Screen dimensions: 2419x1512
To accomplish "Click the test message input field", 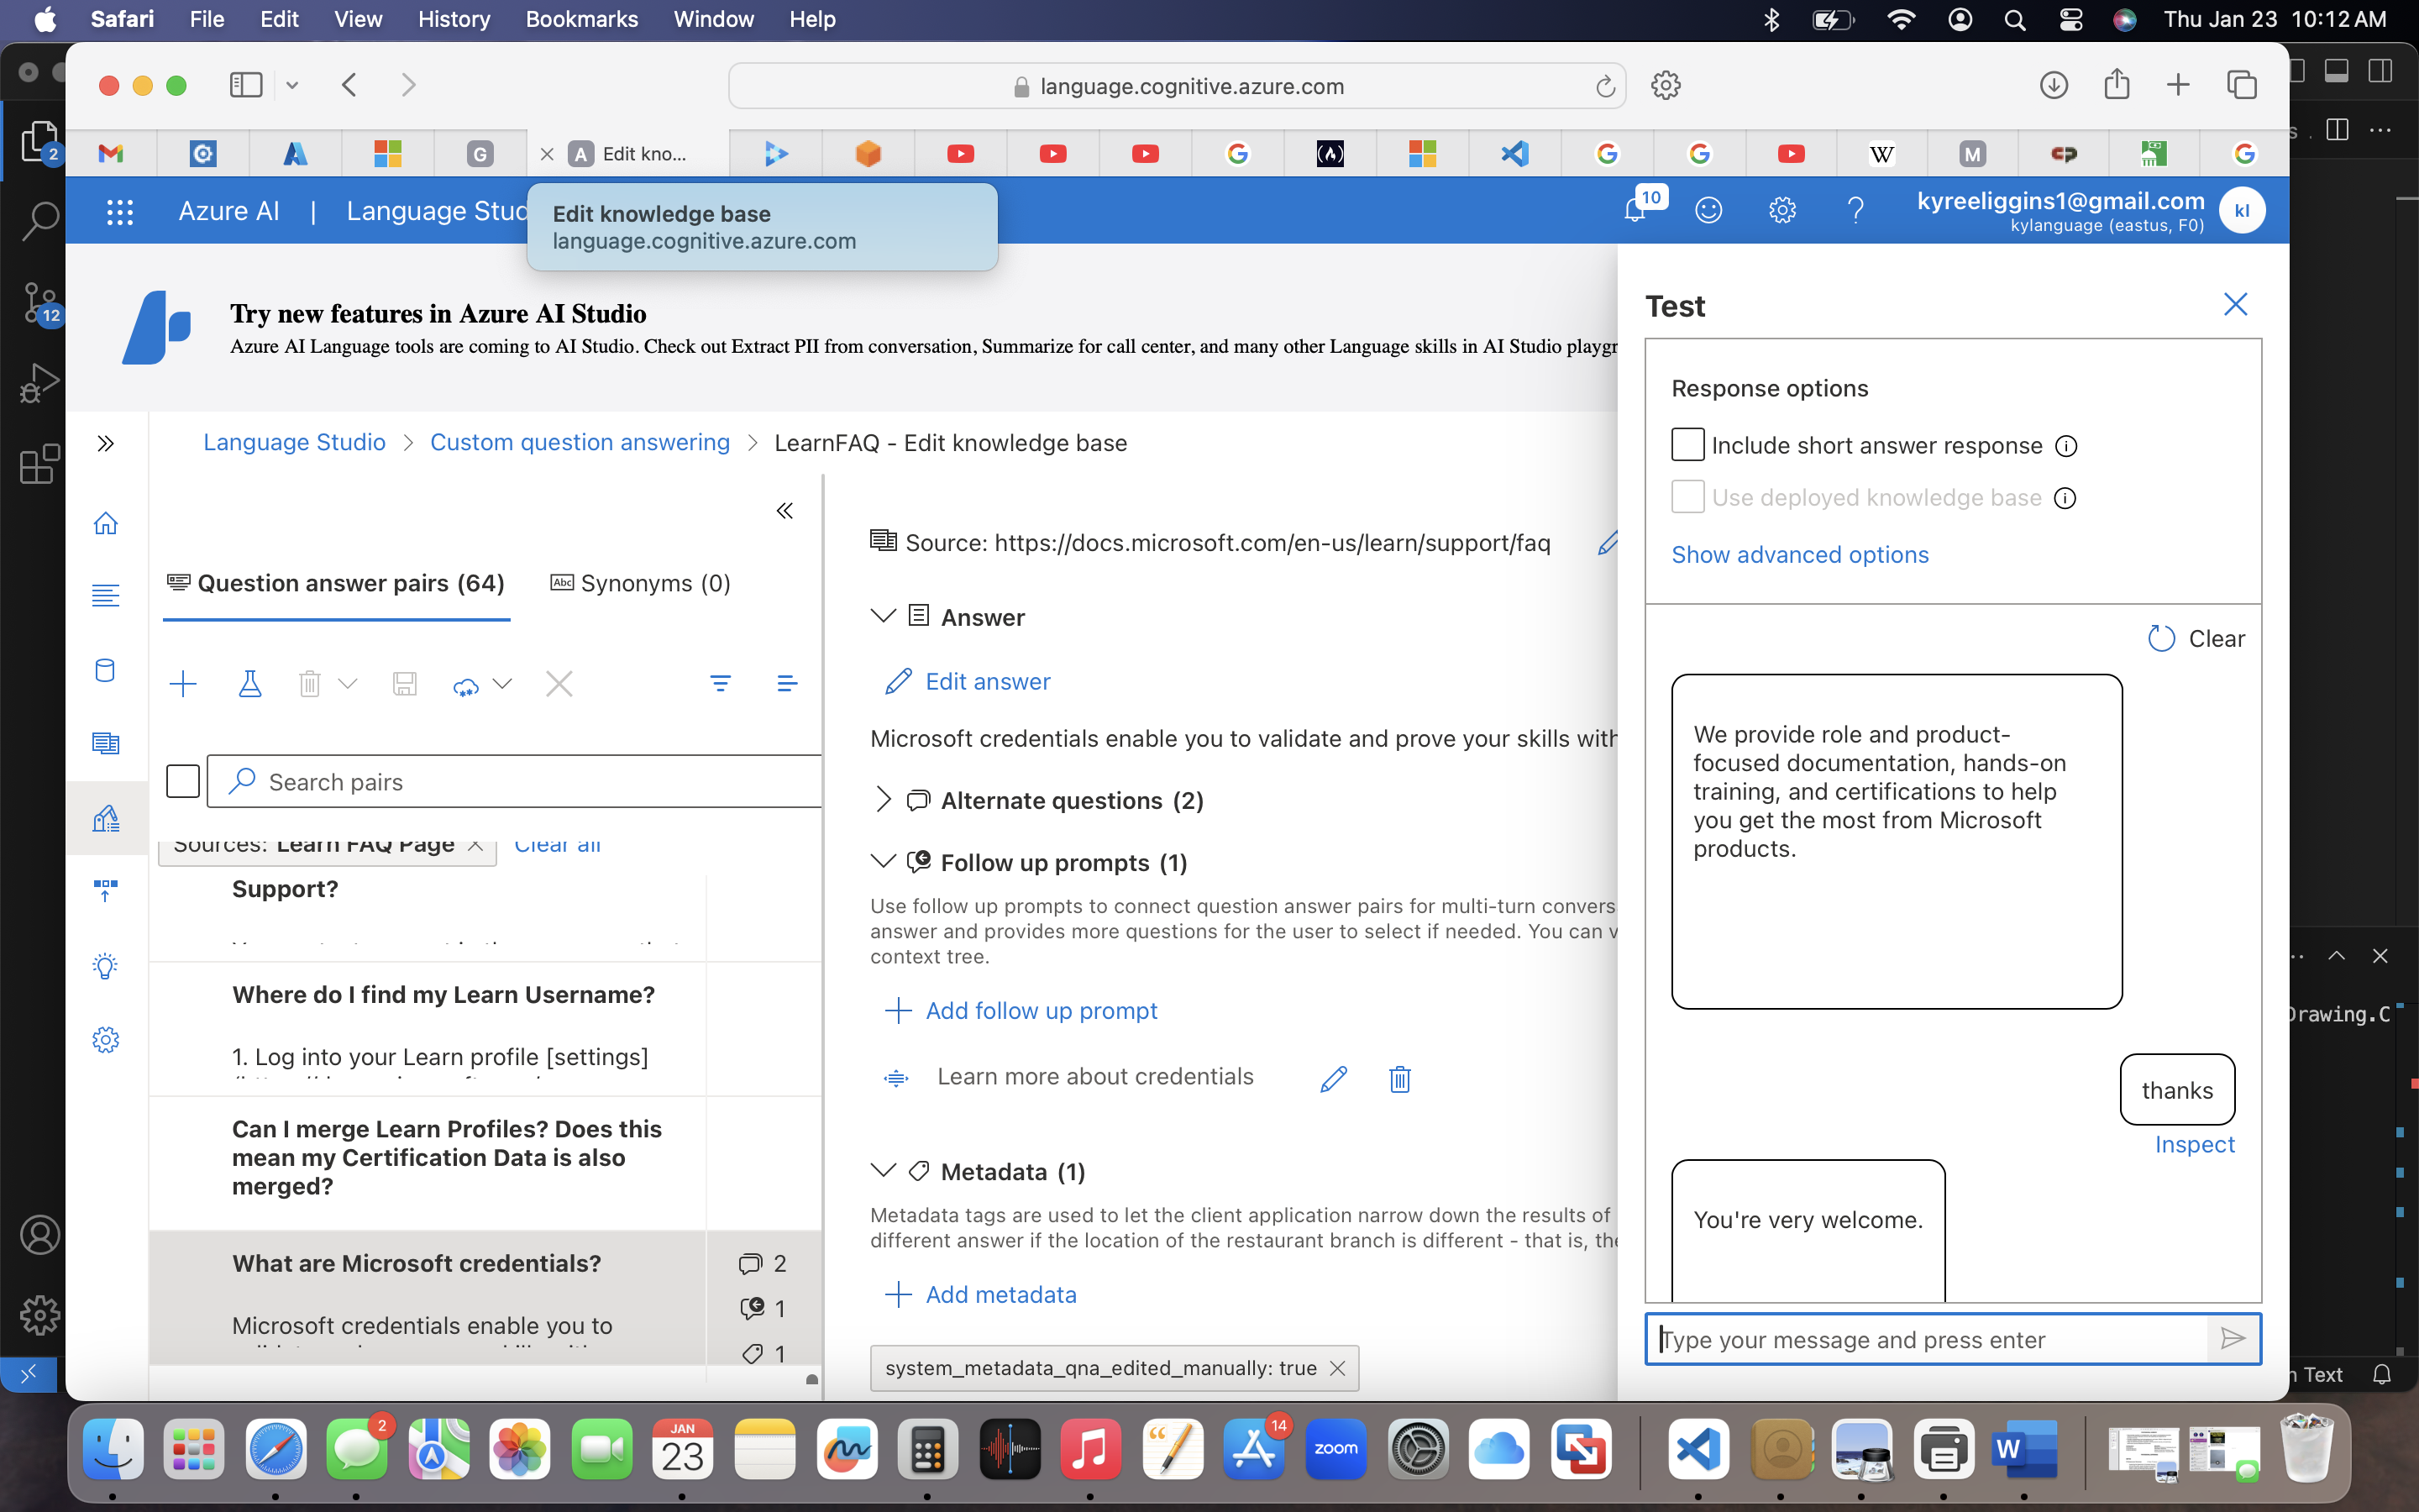I will 1926,1339.
